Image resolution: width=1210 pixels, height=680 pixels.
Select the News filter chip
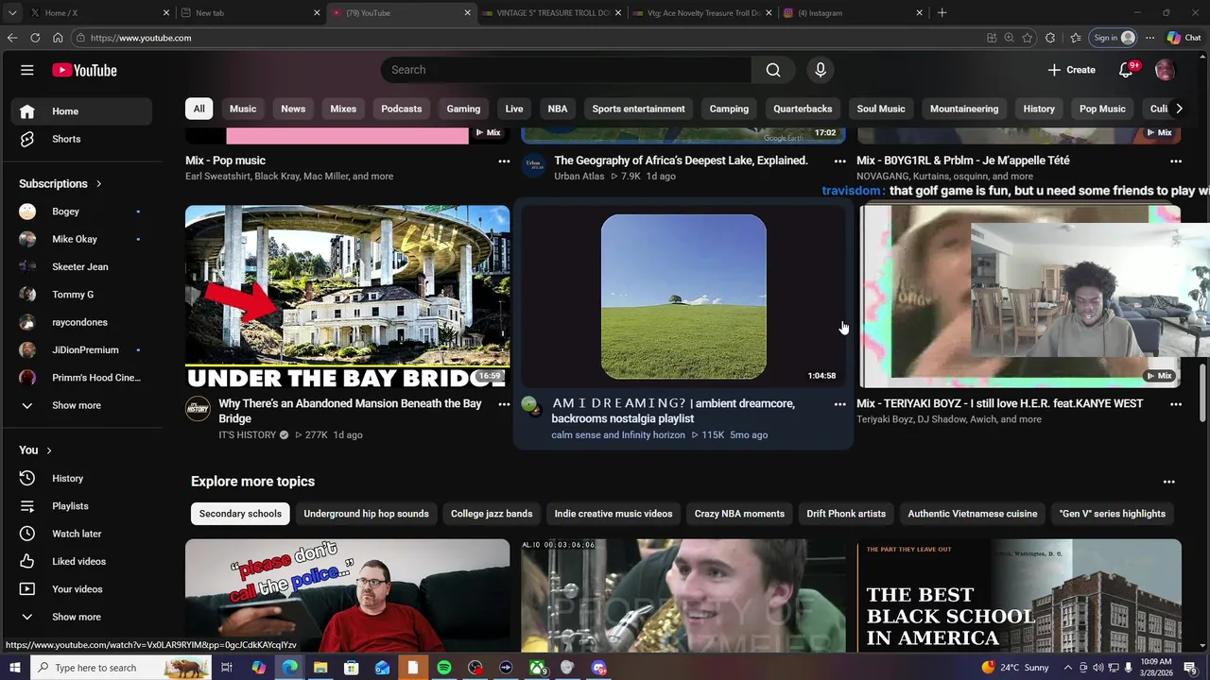(293, 109)
